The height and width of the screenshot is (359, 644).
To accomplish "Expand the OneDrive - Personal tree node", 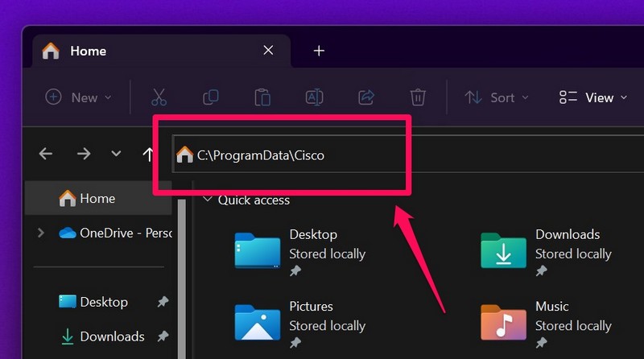I will pyautogui.click(x=41, y=233).
